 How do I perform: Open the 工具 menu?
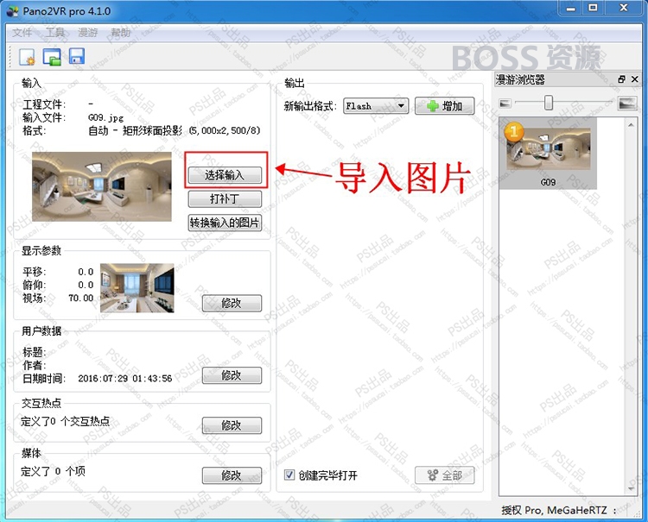tap(55, 33)
